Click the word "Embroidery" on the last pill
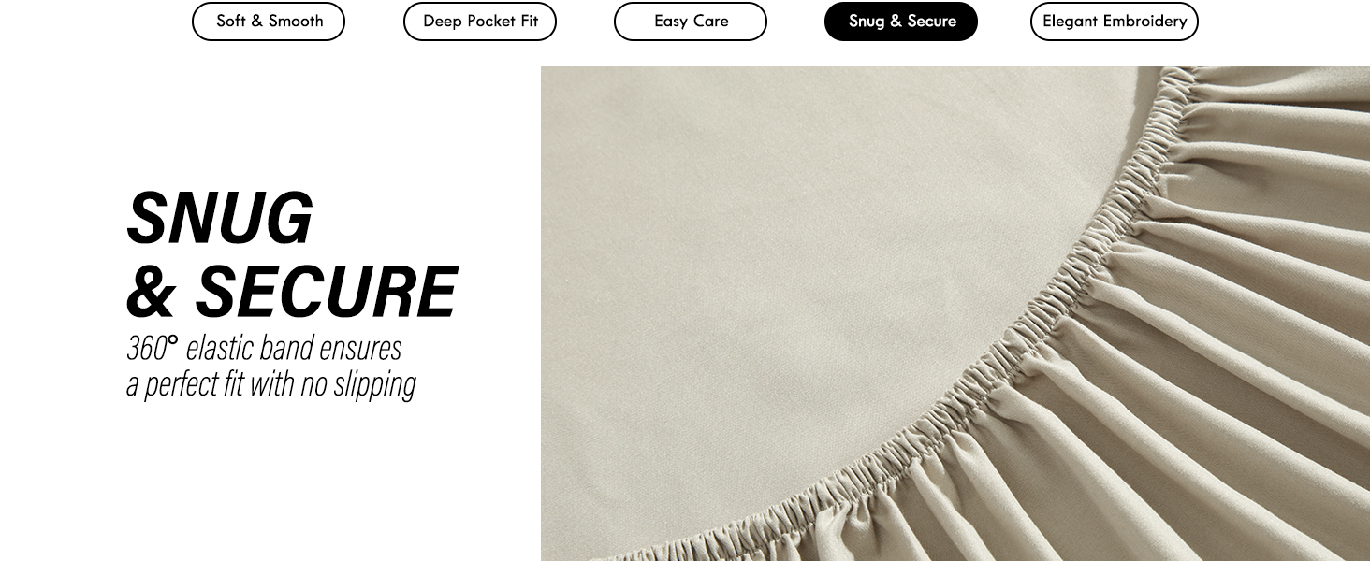 click(1142, 22)
